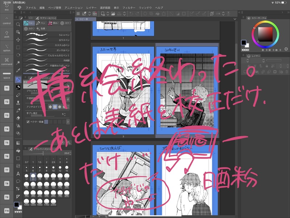Image resolution: width=290 pixels, height=218 pixels.
Task: Choose the ガッサ水ペン brush
Action: point(47,50)
